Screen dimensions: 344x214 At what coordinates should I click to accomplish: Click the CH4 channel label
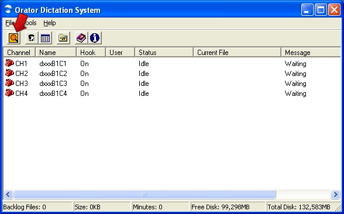tap(22, 94)
